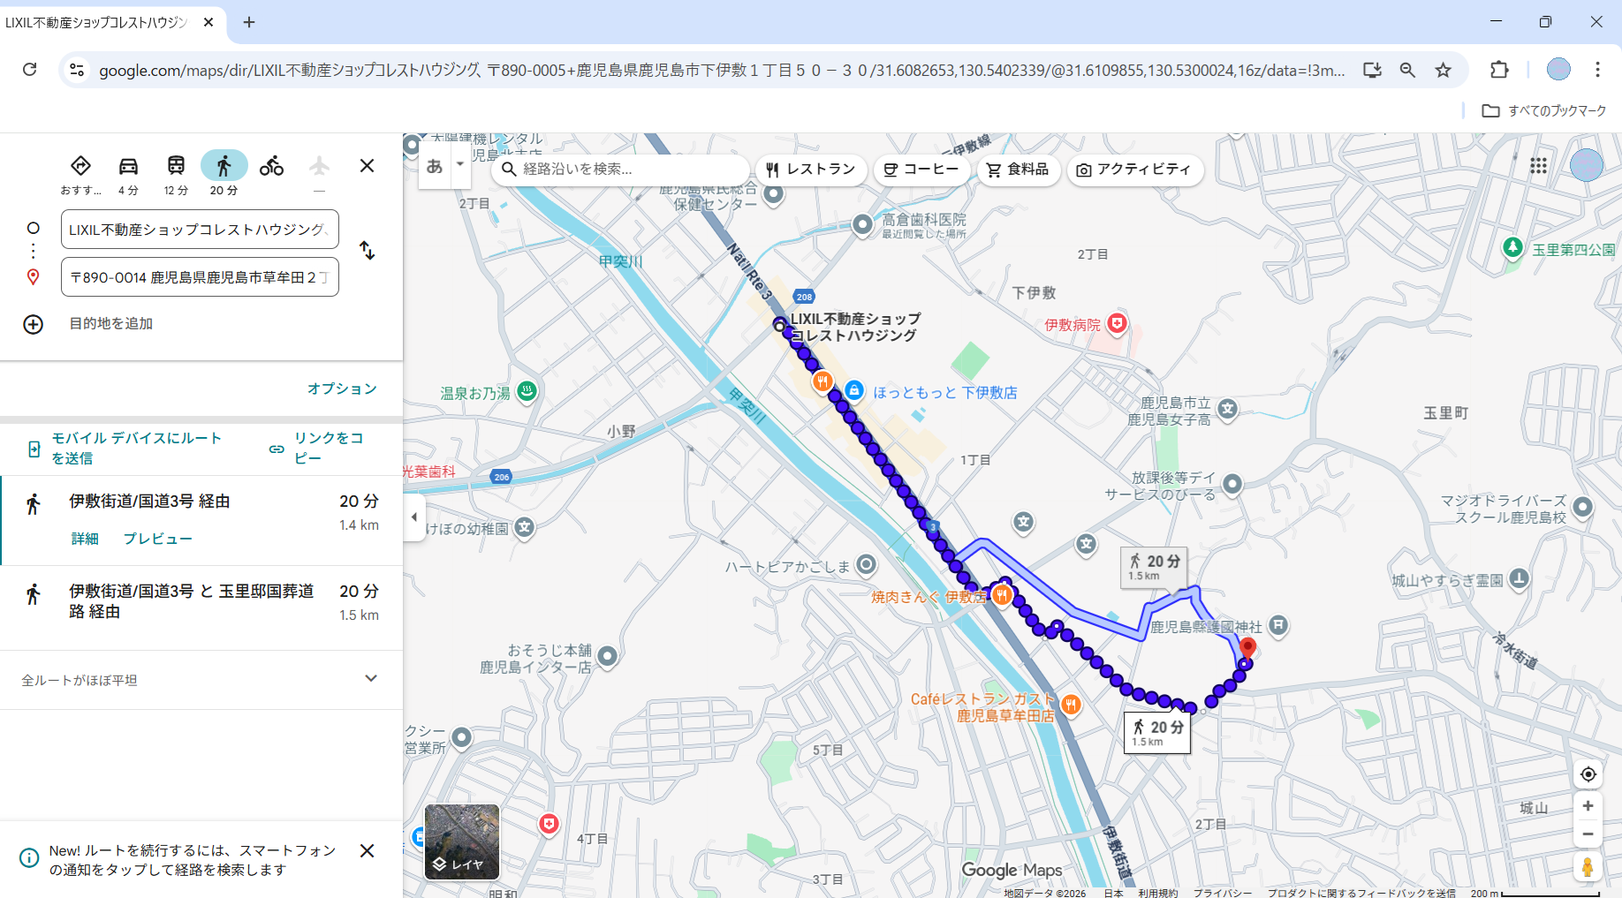Click the add destination plus icon
The width and height of the screenshot is (1622, 898).
coord(33,324)
